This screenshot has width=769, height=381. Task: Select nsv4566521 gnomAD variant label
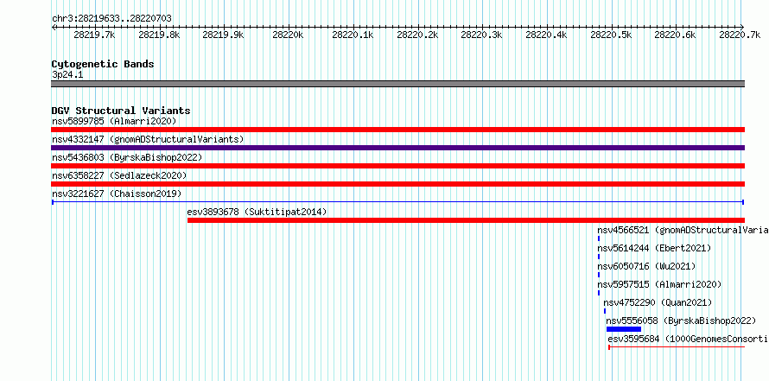(x=683, y=230)
